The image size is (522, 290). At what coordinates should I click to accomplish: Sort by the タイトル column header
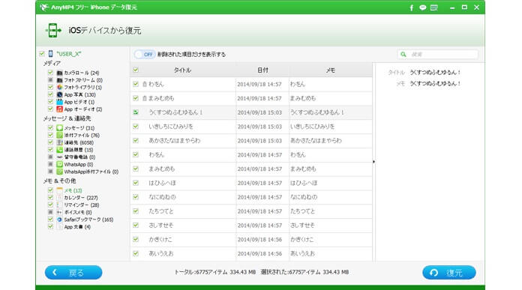point(182,70)
